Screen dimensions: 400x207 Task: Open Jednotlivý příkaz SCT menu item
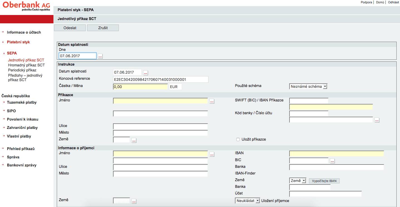[26, 60]
